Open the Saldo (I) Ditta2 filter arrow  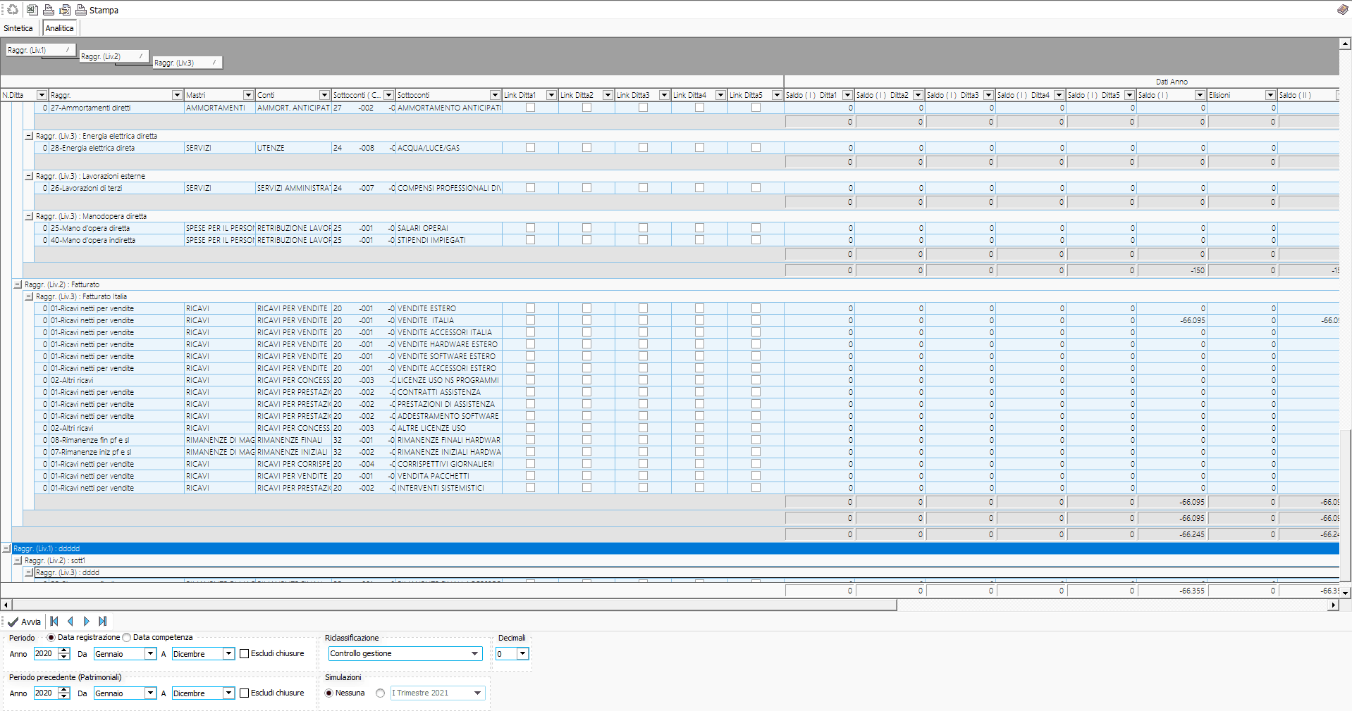click(x=918, y=95)
